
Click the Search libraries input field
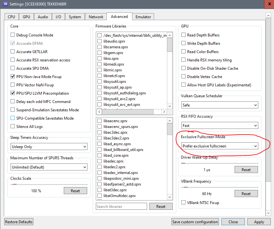121,207
